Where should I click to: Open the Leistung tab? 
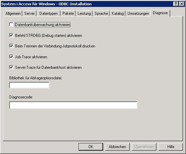pyautogui.click(x=84, y=13)
